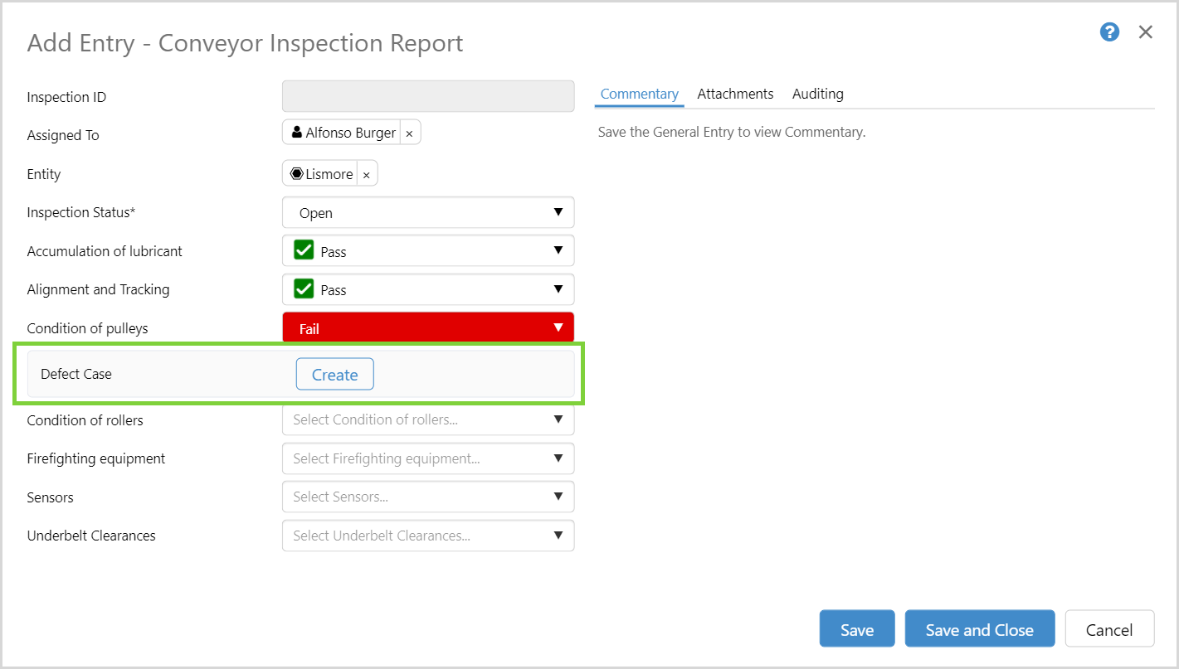Click the Inspection ID input field
The width and height of the screenshot is (1179, 669).
click(428, 96)
